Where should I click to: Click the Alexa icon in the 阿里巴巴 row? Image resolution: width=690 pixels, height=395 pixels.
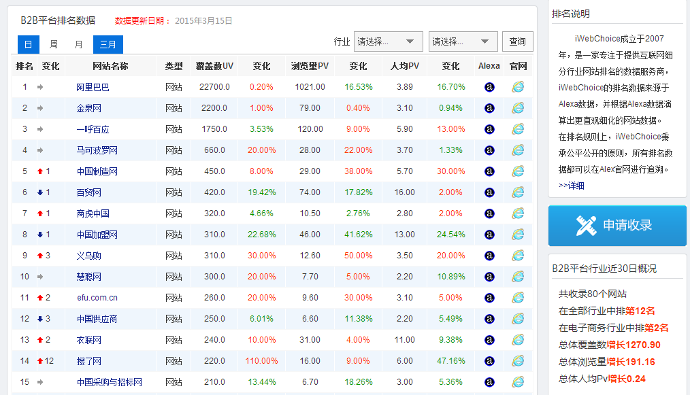coord(489,87)
